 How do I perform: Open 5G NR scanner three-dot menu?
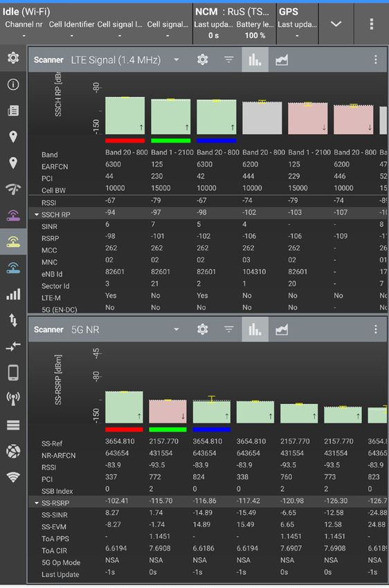pyautogui.click(x=375, y=329)
